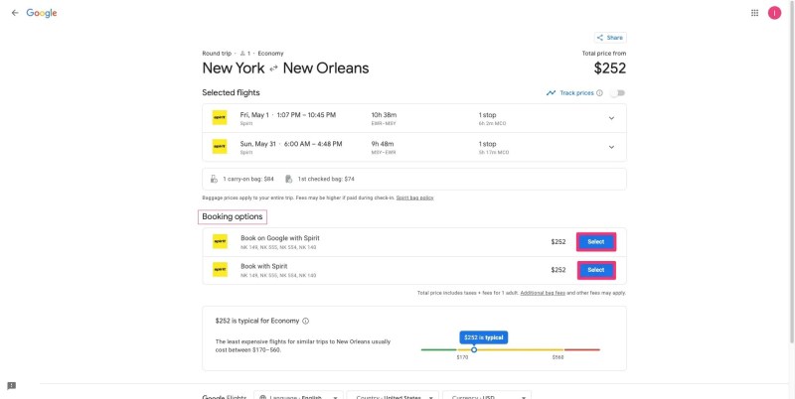Toggle the Track prices switch
This screenshot has width=795, height=399.
(617, 93)
